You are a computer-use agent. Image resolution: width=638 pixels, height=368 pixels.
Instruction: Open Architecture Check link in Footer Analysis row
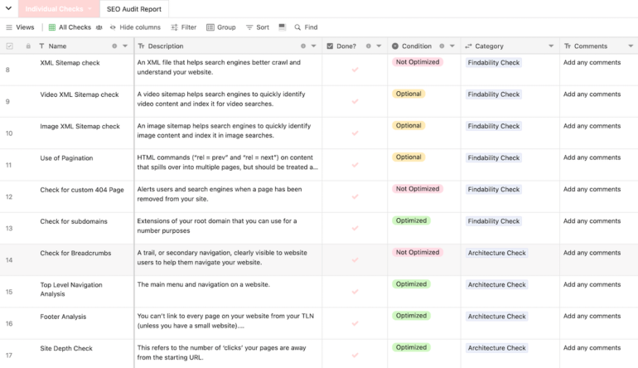497,317
